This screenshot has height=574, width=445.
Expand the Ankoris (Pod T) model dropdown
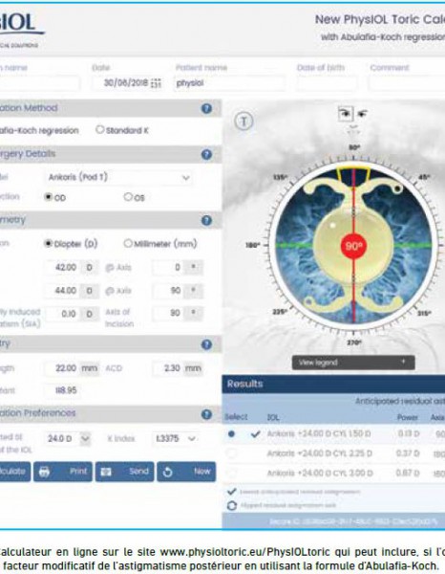pyautogui.click(x=119, y=178)
